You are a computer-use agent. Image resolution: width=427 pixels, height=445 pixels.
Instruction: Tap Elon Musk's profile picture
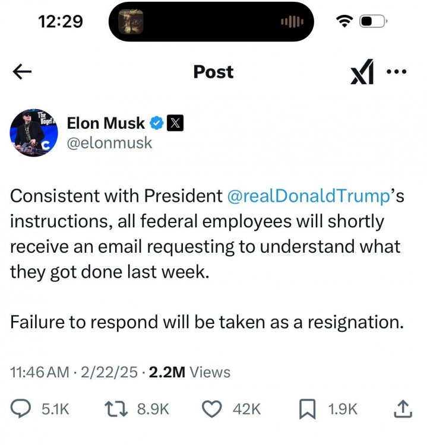pos(34,133)
